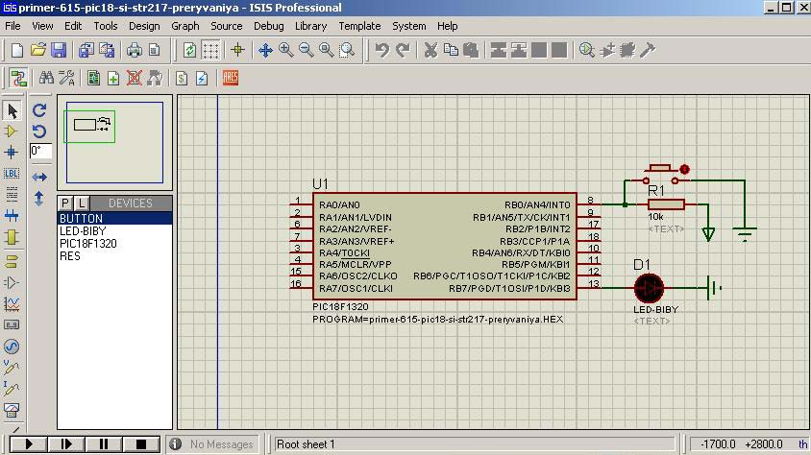Open the Debug menu
The image size is (811, 455).
pos(268,26)
